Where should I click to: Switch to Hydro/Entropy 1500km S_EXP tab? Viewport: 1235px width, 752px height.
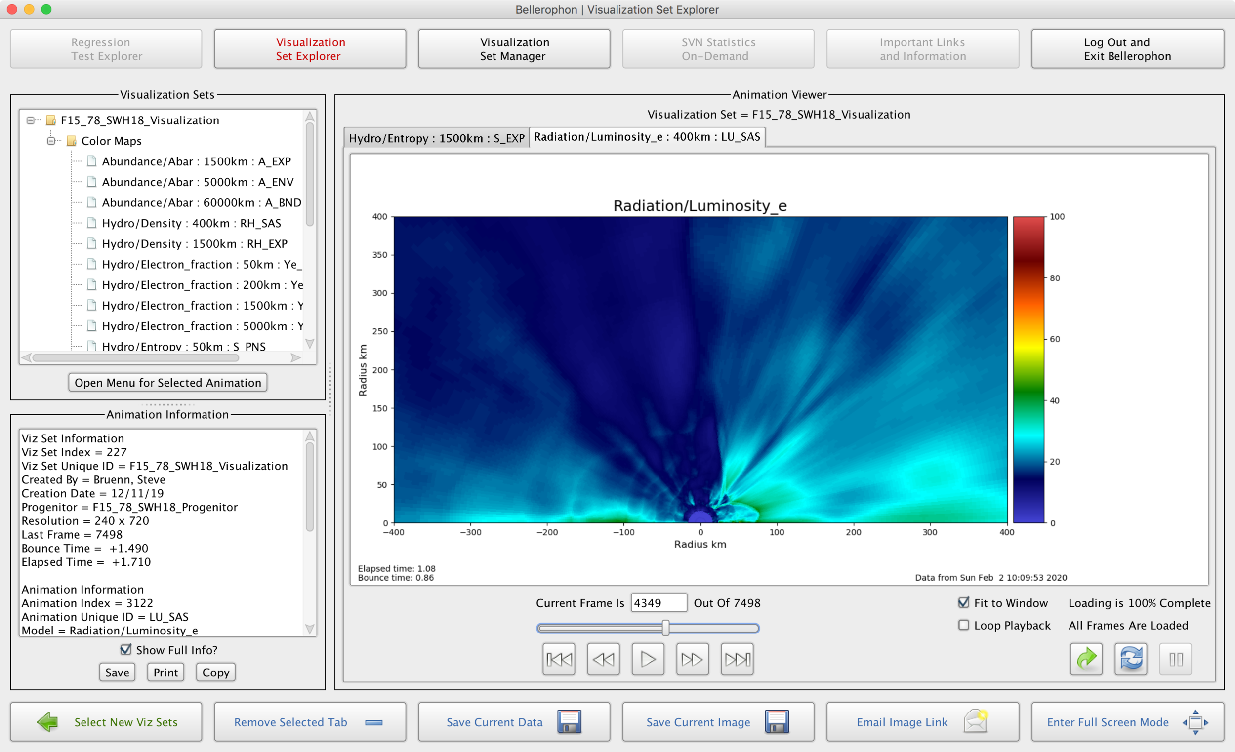click(436, 138)
